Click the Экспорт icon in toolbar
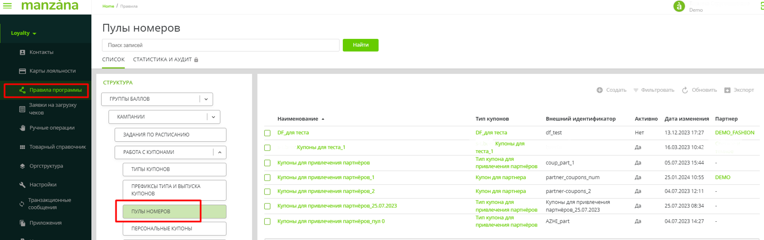The height and width of the screenshot is (240, 764). pyautogui.click(x=727, y=90)
